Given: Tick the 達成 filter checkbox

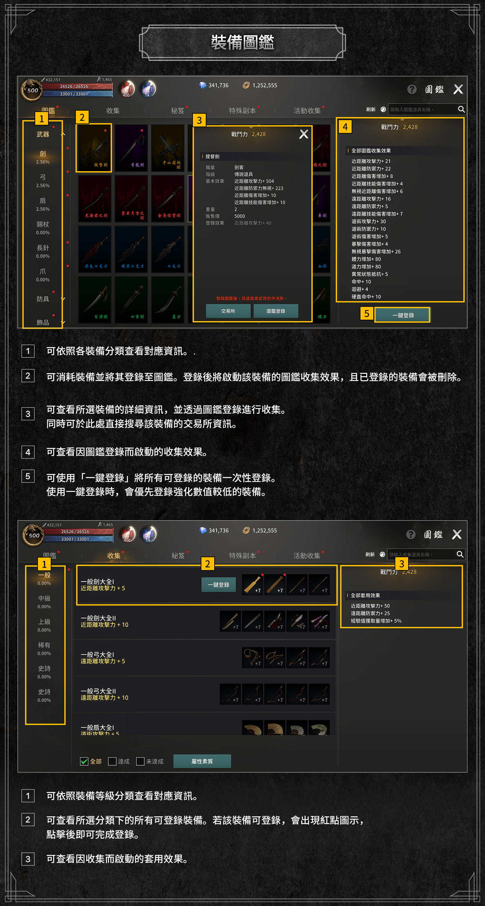Looking at the screenshot, I should (x=112, y=761).
